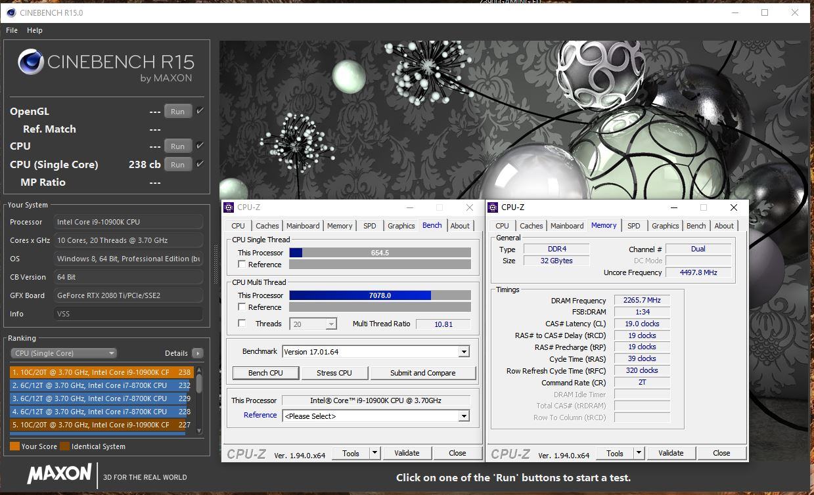Image resolution: width=814 pixels, height=495 pixels.
Task: Click the Reference link label
Action: 260,415
